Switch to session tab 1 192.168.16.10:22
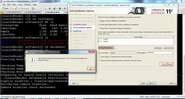This screenshot has width=185, height=99. coord(13,12)
